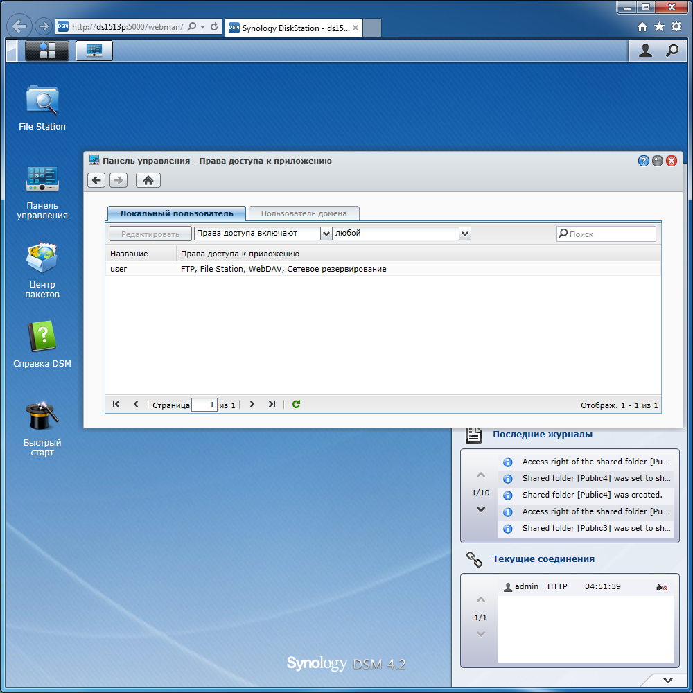Viewport: 693px width, 693px height.
Task: Kick admin connection icon in Текущие соединения
Action: coord(662,587)
